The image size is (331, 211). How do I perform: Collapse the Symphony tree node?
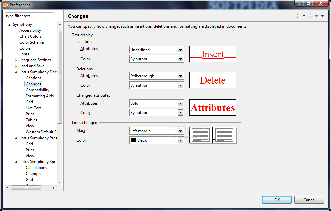pyautogui.click(x=9, y=25)
